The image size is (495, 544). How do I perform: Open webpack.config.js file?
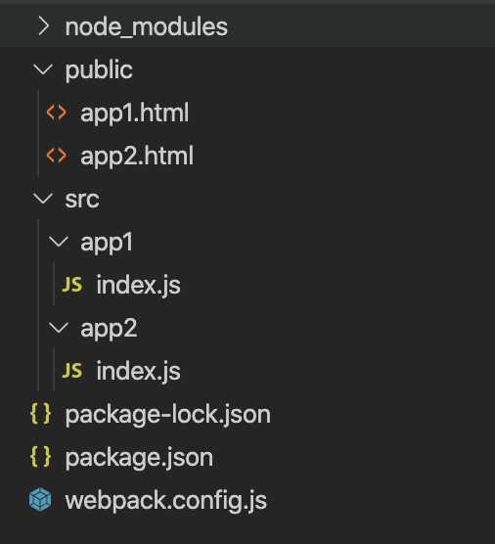click(x=165, y=501)
